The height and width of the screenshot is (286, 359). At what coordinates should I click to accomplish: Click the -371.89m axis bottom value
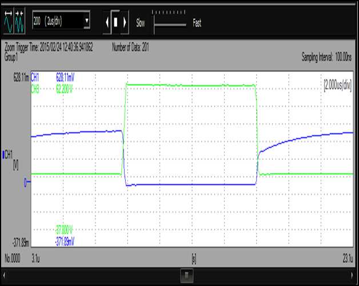tap(21, 243)
